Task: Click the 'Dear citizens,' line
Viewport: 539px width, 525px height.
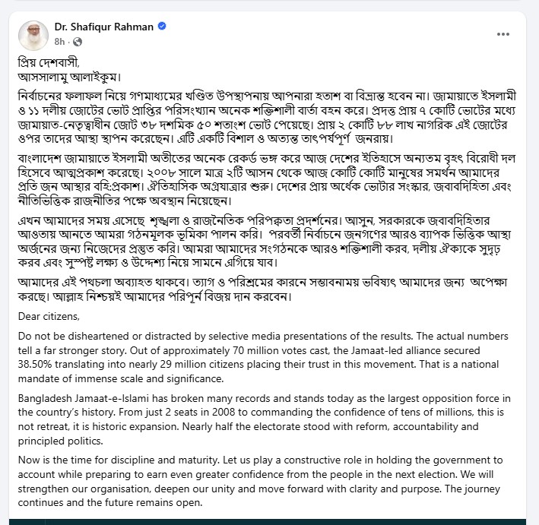Action: click(50, 316)
